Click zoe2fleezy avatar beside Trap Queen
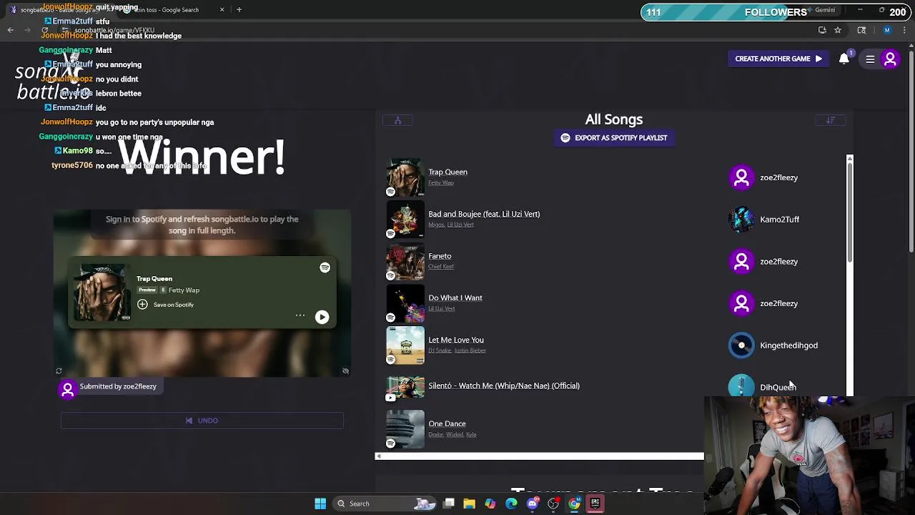 click(x=741, y=177)
